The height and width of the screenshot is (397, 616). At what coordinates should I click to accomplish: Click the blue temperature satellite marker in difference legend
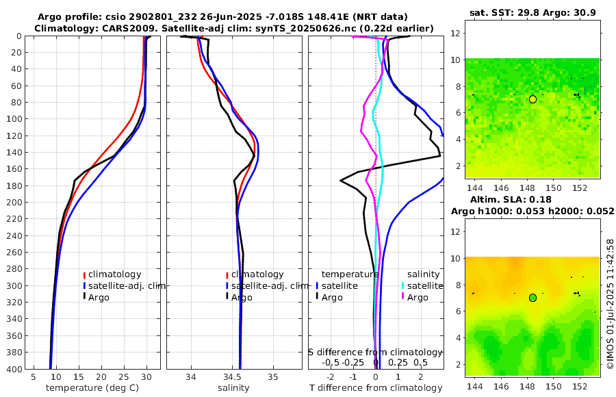317,286
